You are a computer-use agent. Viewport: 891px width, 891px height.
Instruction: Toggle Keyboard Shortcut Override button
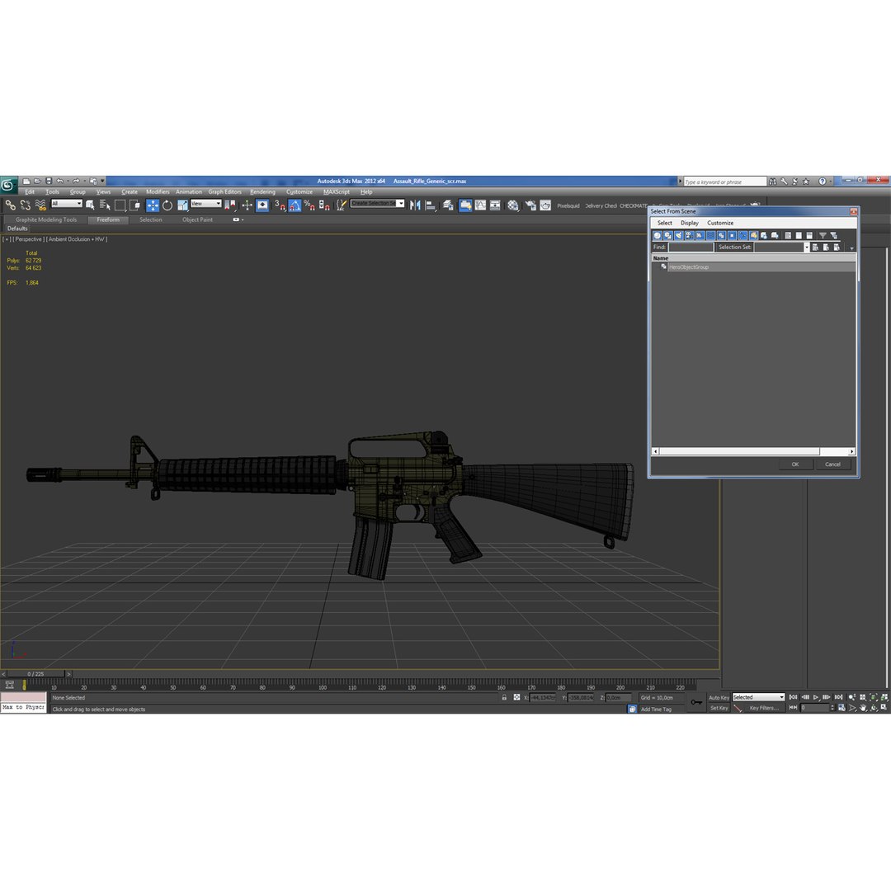click(x=262, y=205)
